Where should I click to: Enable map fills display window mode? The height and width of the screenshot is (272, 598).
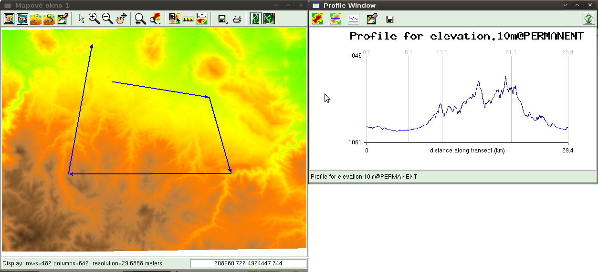pyautogui.click(x=270, y=19)
